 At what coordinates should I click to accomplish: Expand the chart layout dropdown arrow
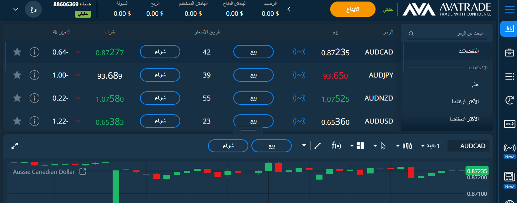coord(352,146)
